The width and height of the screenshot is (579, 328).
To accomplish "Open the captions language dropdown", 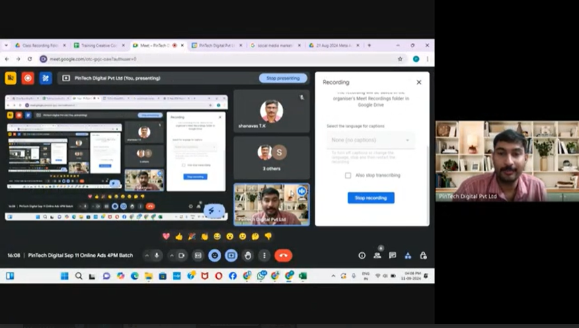I will point(371,140).
